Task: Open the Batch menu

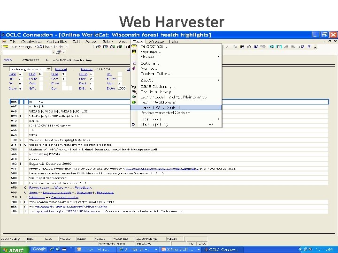Action: 108,42
